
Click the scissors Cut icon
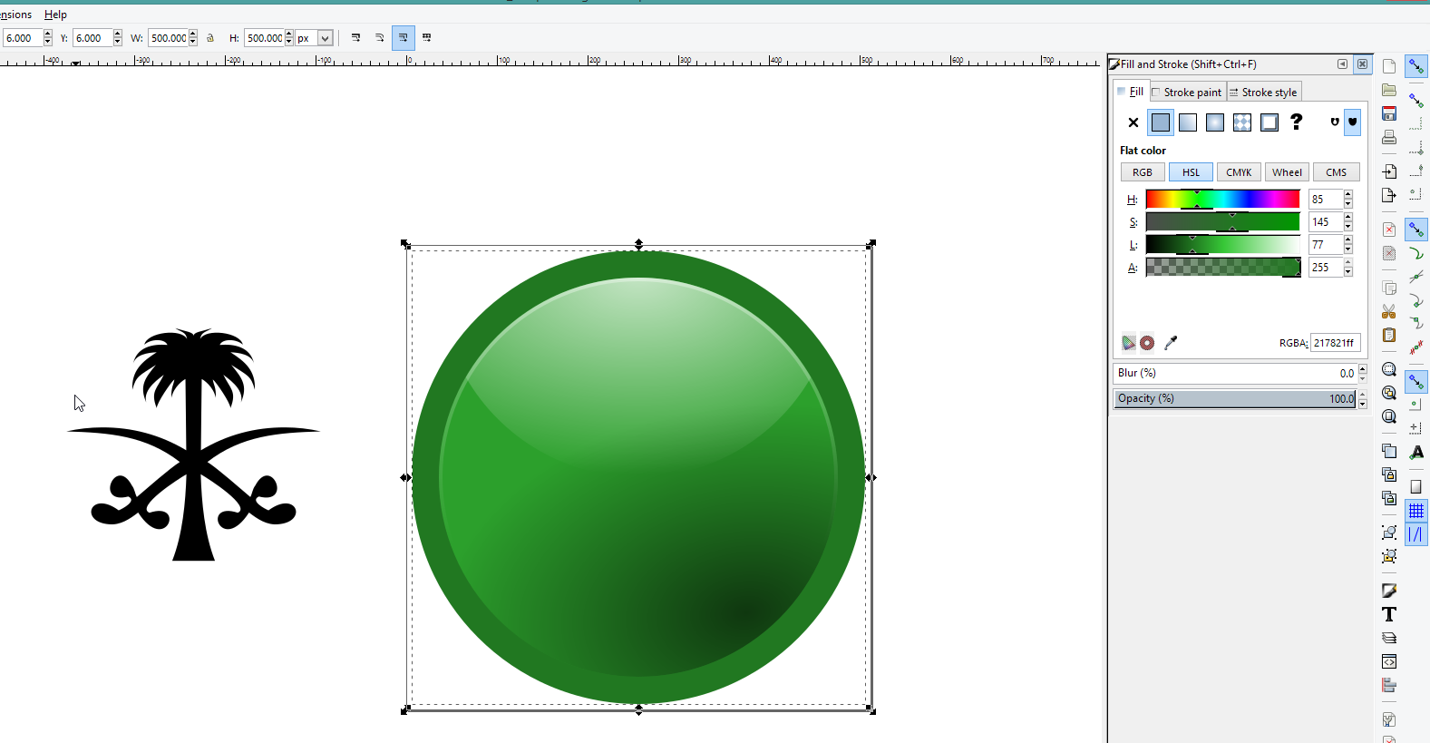tap(1388, 311)
